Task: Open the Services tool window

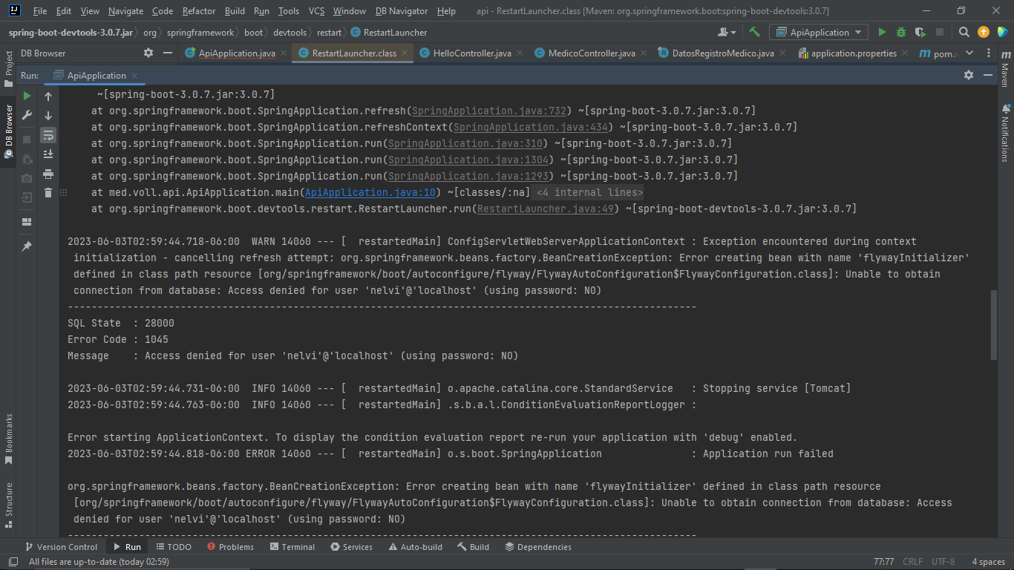Action: click(x=352, y=547)
